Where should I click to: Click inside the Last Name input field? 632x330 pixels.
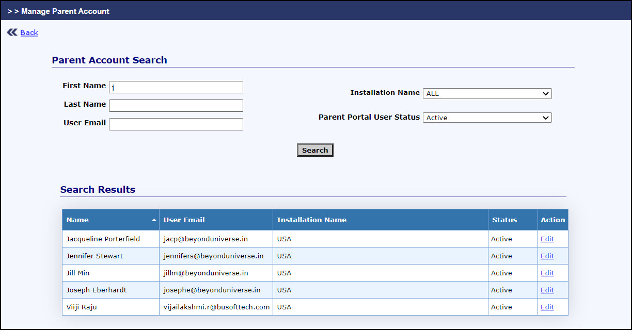click(x=176, y=105)
